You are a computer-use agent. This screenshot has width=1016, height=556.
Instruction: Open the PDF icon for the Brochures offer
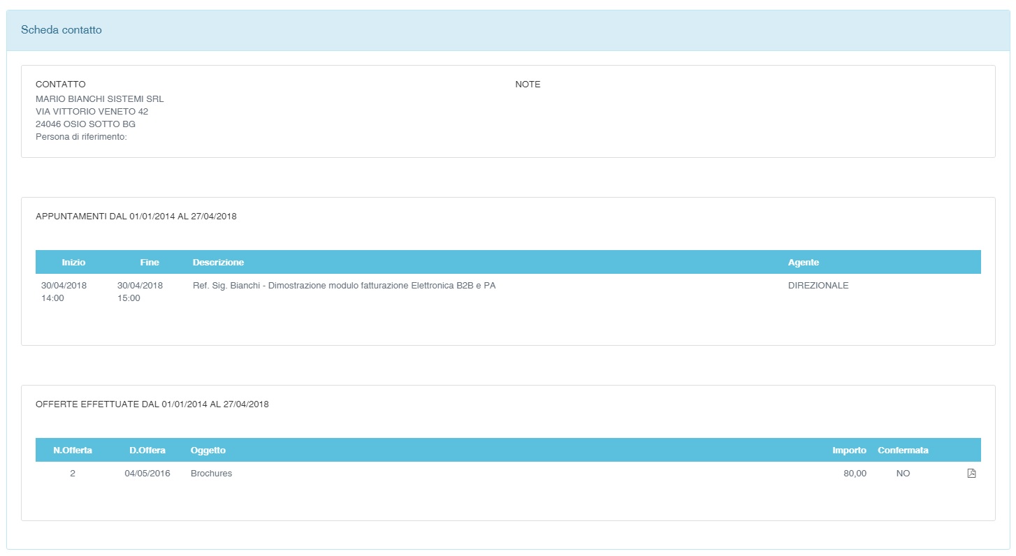pyautogui.click(x=971, y=474)
